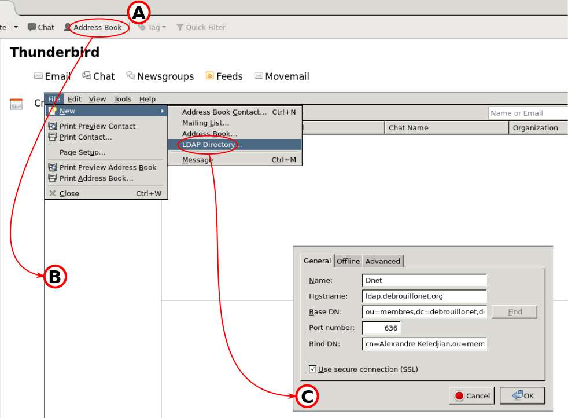The height and width of the screenshot is (418, 568).
Task: Switch to the Advanced tab
Action: coord(382,261)
